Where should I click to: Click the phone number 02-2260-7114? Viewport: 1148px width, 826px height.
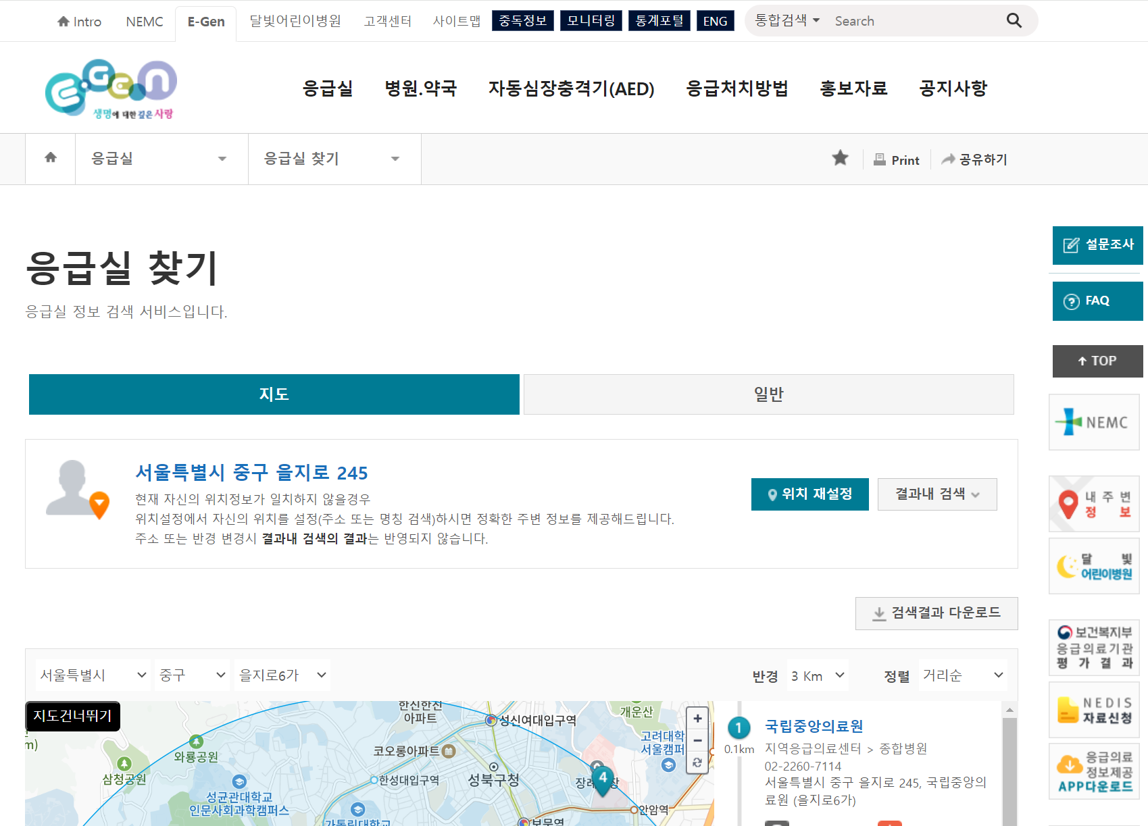[803, 767]
